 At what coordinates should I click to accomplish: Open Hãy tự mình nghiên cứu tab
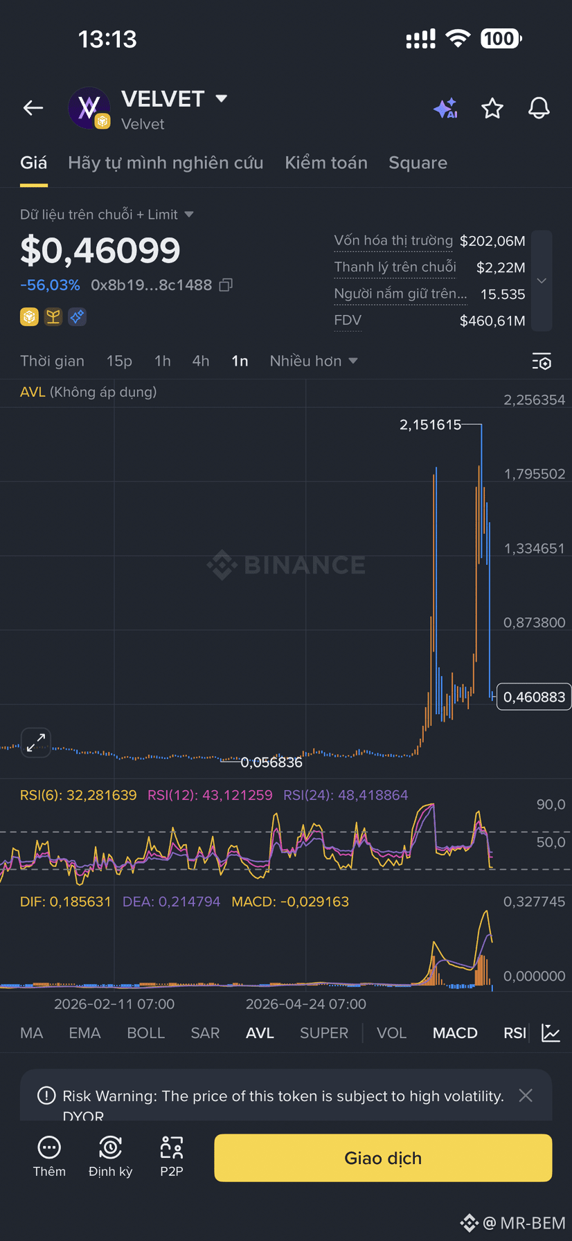pos(166,163)
